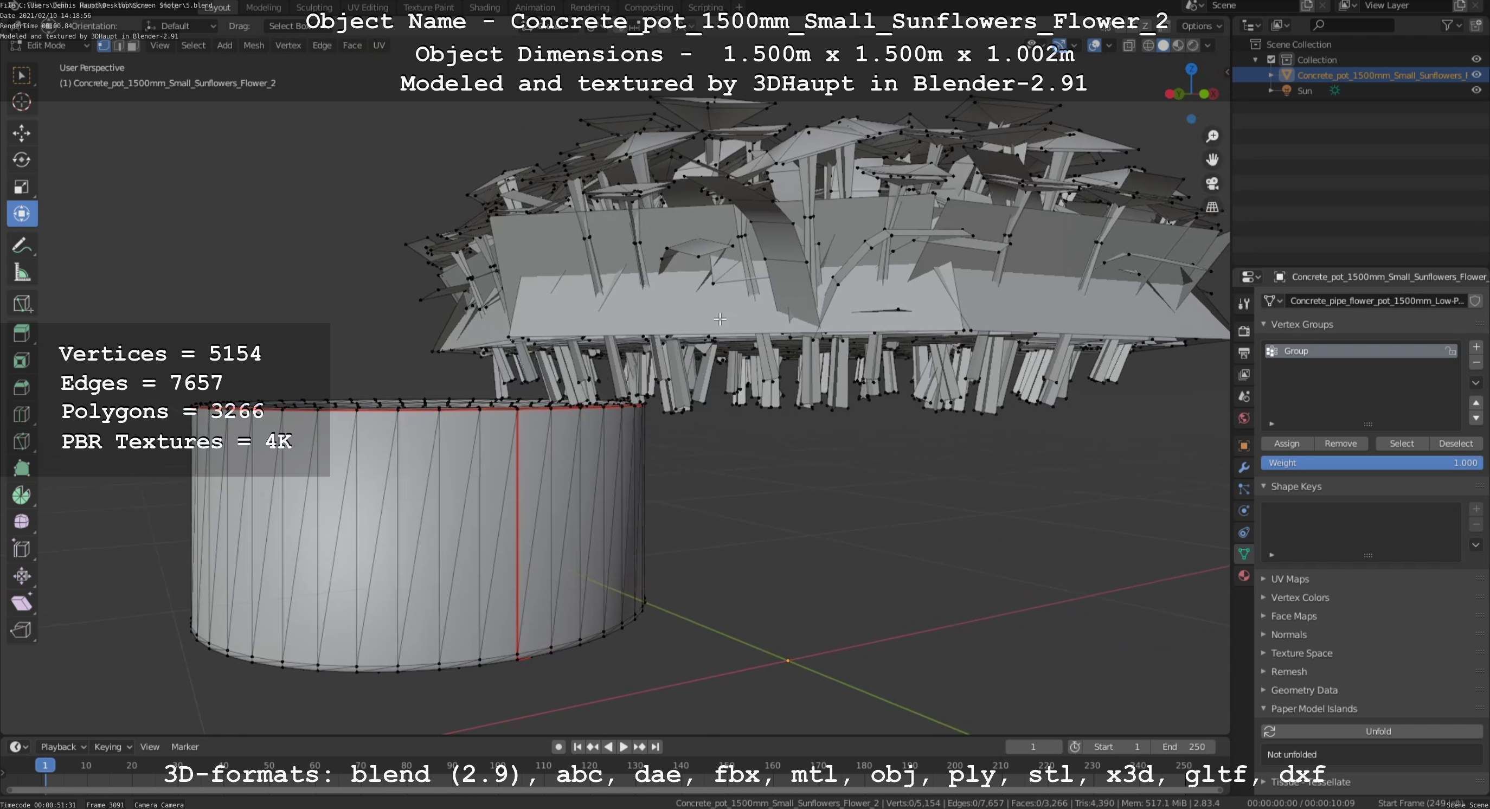Open the UV menu
This screenshot has height=809, width=1490.
379,46
